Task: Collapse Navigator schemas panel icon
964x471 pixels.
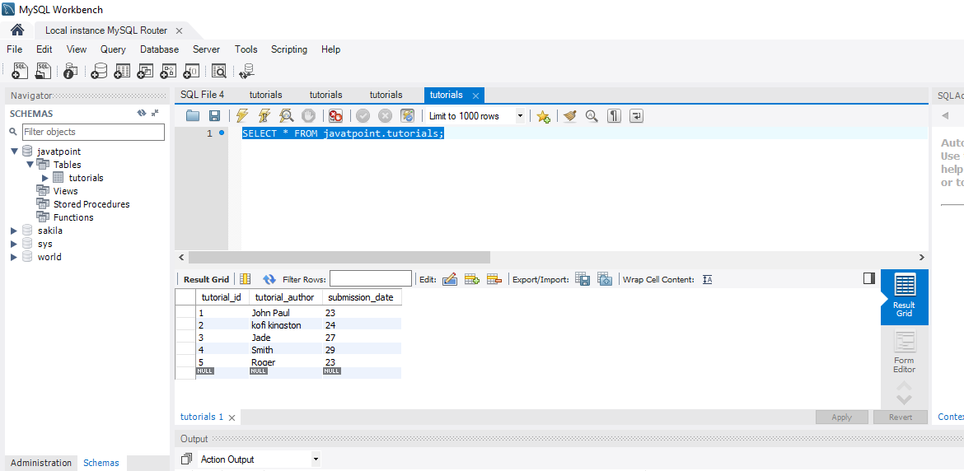Action: coord(155,113)
